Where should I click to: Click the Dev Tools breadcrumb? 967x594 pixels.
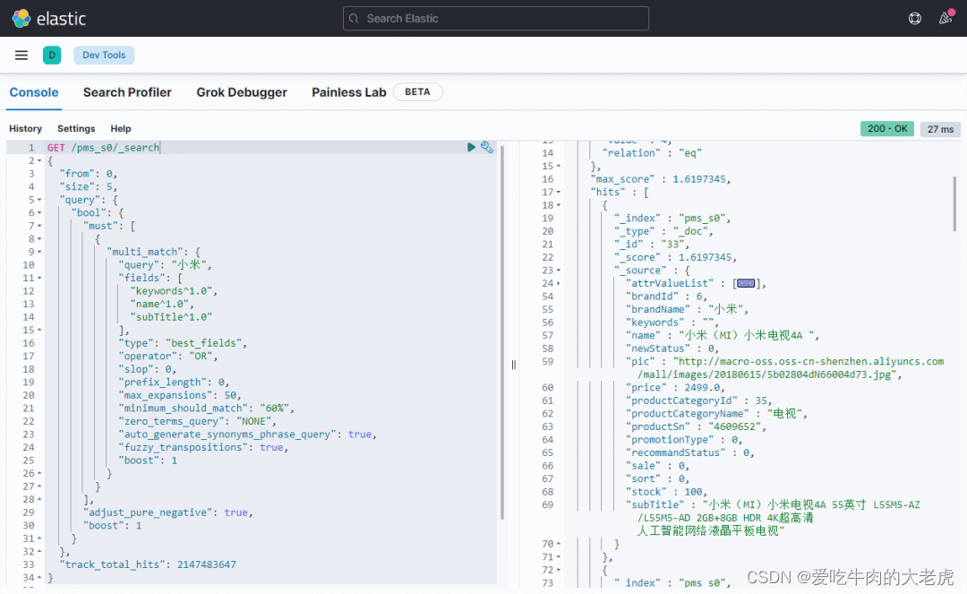click(x=104, y=55)
